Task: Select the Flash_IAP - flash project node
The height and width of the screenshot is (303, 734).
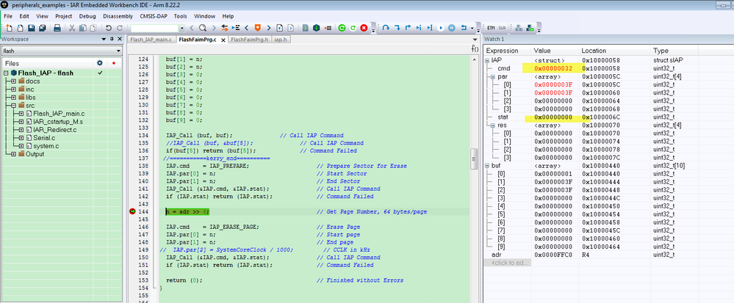Action: (46, 73)
